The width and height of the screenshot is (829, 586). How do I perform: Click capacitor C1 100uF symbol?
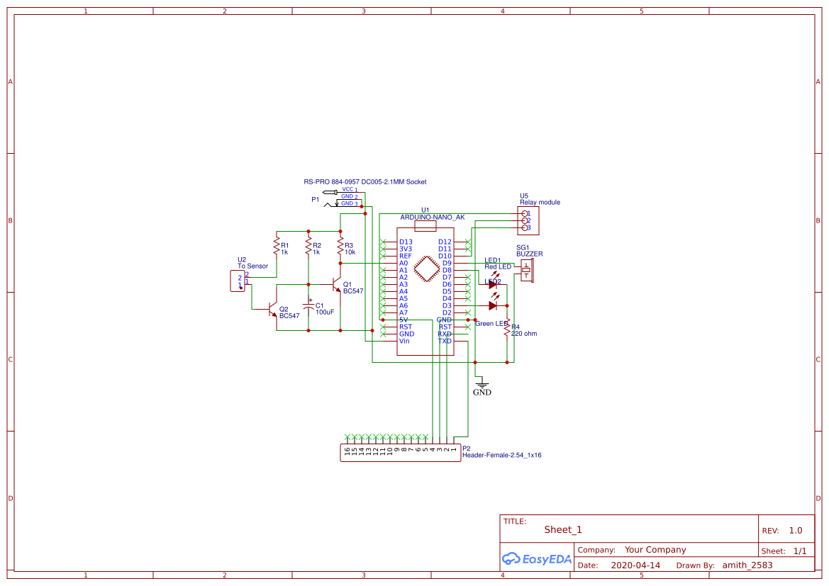[x=310, y=307]
